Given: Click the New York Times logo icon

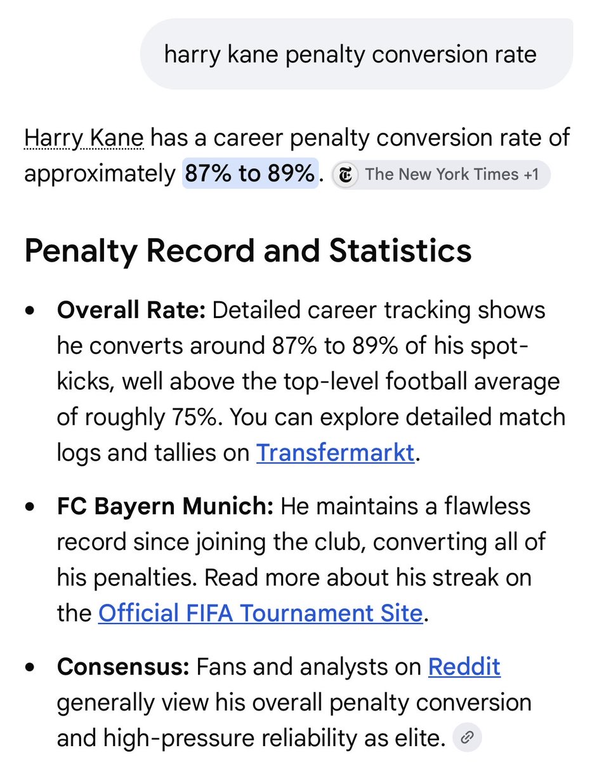Looking at the screenshot, I should (x=346, y=175).
